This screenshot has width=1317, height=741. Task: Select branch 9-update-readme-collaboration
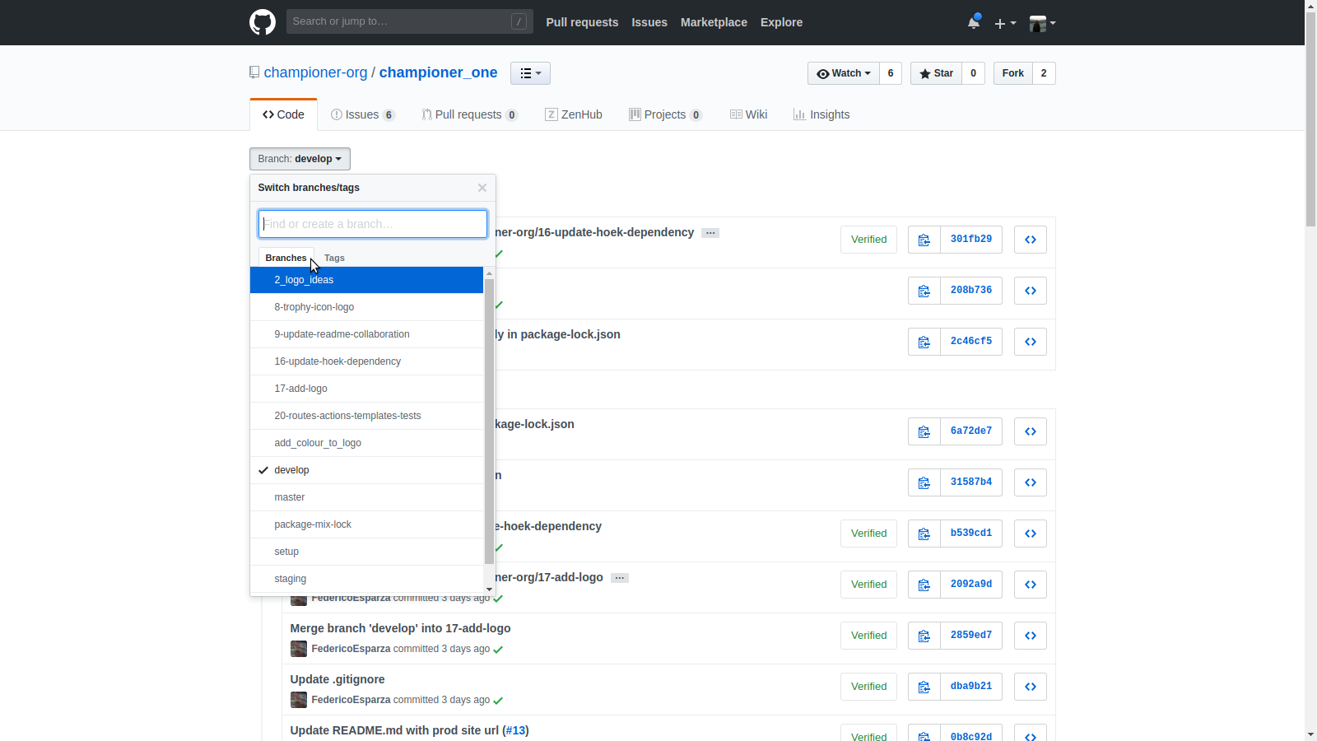[366, 334]
